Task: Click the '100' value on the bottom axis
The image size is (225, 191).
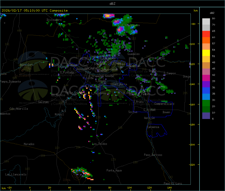Action: [130, 187]
